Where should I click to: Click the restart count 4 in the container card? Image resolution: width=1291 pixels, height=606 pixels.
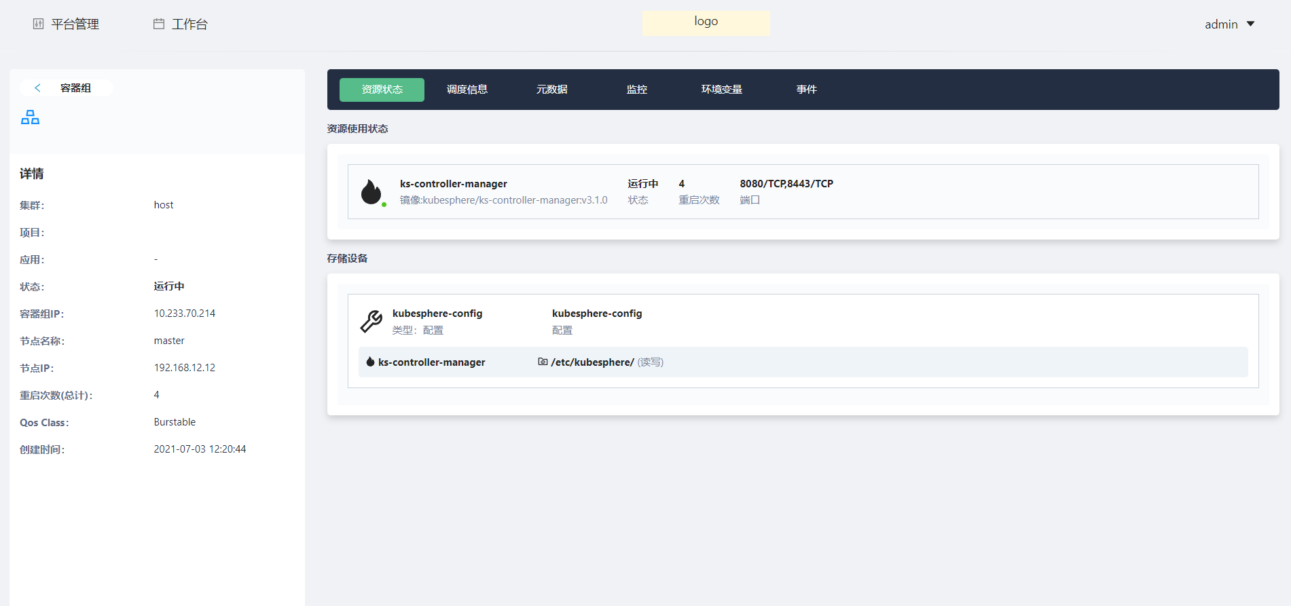pyautogui.click(x=682, y=184)
